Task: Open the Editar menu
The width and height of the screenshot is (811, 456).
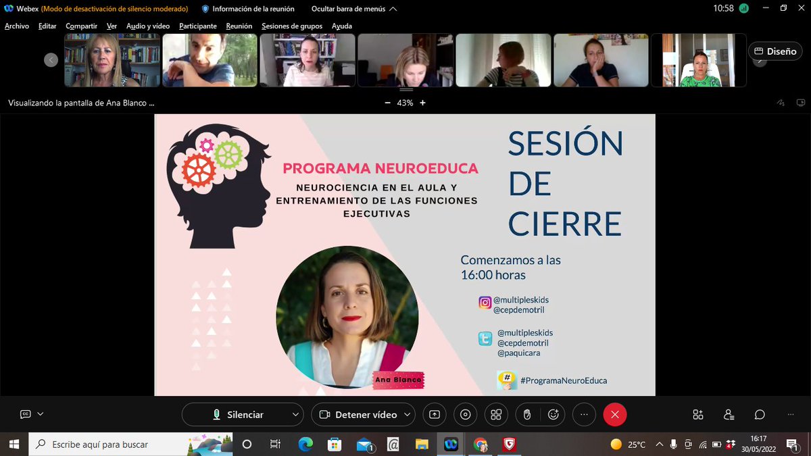Action: (47, 26)
